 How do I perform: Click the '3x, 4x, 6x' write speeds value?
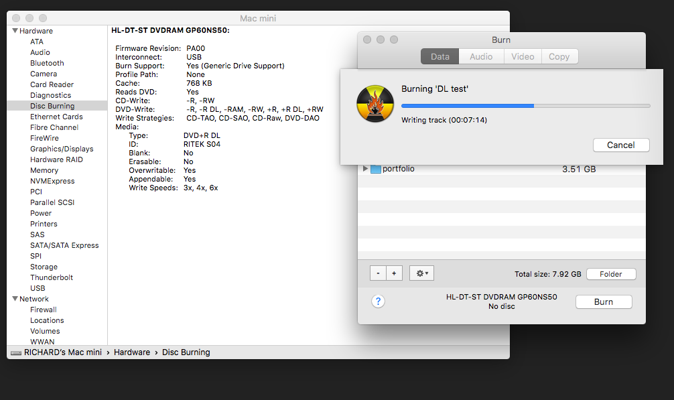tap(201, 188)
